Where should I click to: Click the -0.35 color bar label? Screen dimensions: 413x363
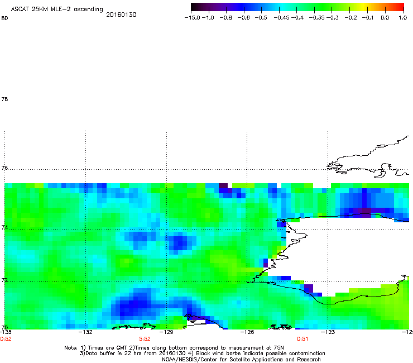click(x=317, y=18)
